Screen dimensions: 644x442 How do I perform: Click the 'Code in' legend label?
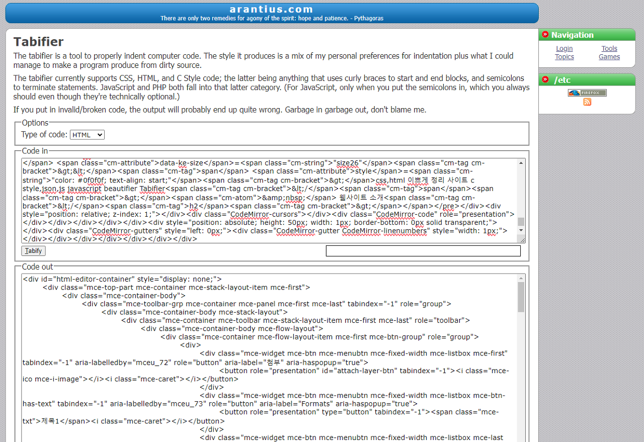click(x=35, y=151)
